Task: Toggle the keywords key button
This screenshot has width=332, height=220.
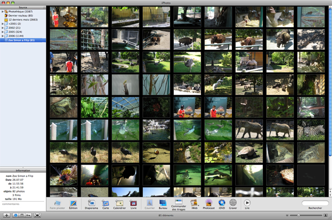Action: (28, 216)
